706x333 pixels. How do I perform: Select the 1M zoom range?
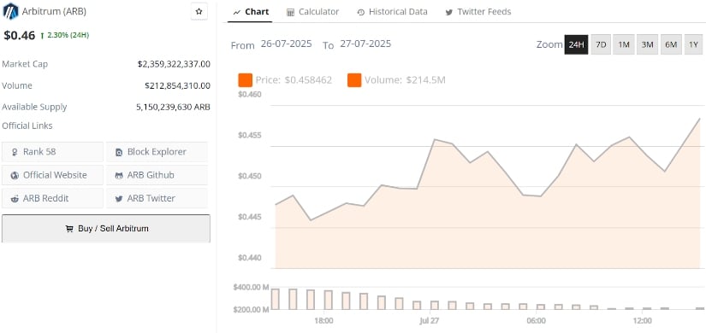click(624, 44)
